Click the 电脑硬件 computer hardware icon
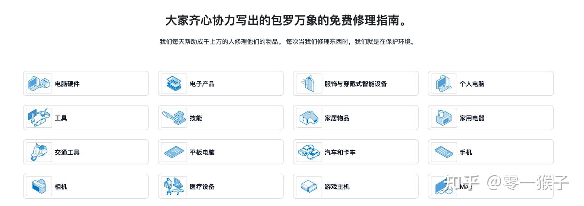This screenshot has width=584, height=206. 39,84
